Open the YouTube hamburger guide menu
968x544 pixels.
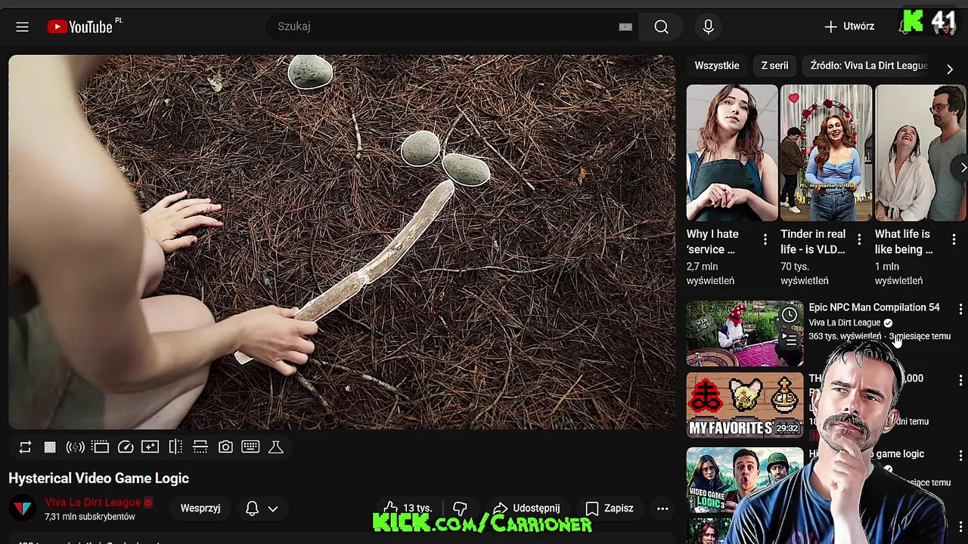[x=22, y=26]
